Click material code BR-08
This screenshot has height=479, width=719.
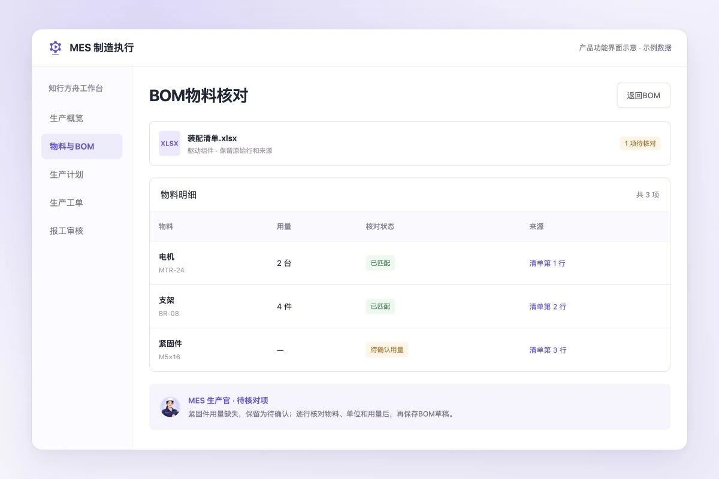click(x=169, y=313)
